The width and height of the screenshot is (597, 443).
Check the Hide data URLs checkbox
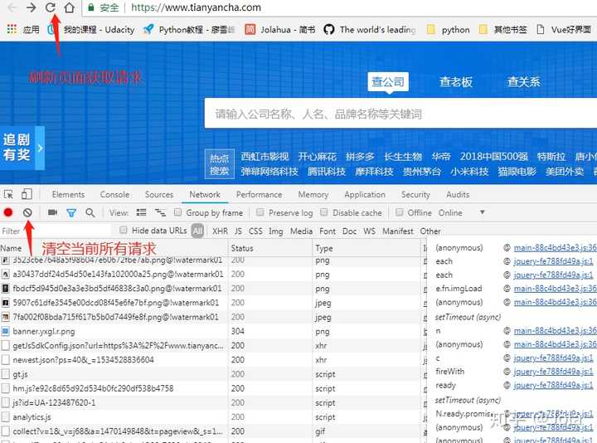(x=124, y=230)
